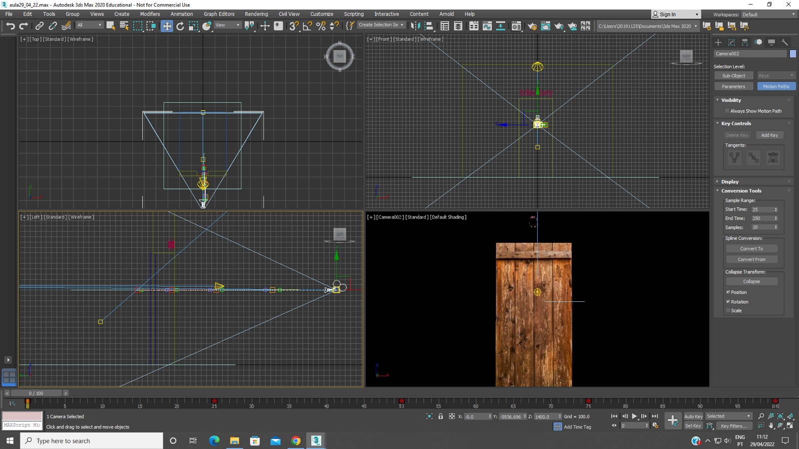
Task: Open the Rendered Frame Window icon
Action: point(545,26)
